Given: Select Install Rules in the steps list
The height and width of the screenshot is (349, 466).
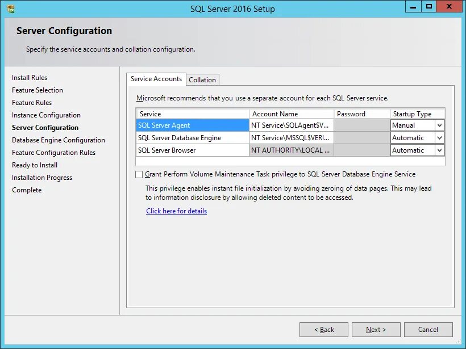Looking at the screenshot, I should [30, 78].
